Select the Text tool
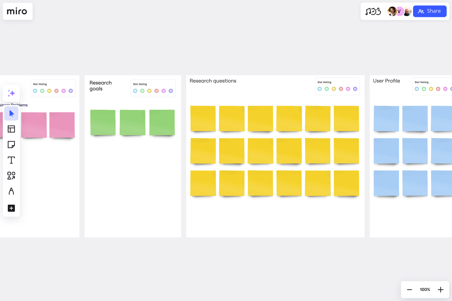The height and width of the screenshot is (301, 452). pyautogui.click(x=11, y=160)
